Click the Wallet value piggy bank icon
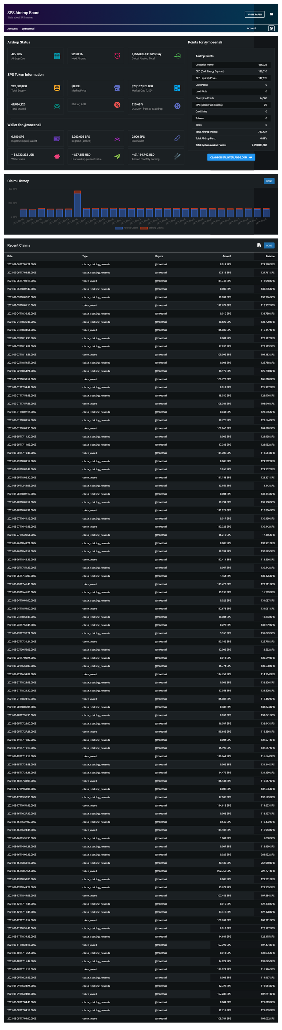 tap(57, 156)
